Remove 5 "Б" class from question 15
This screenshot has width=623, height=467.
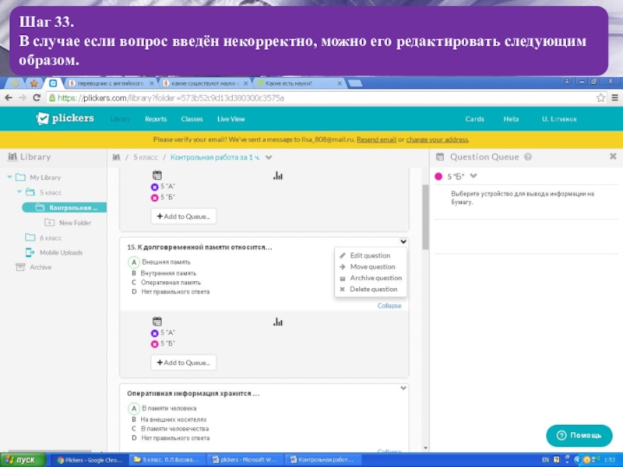[154, 344]
